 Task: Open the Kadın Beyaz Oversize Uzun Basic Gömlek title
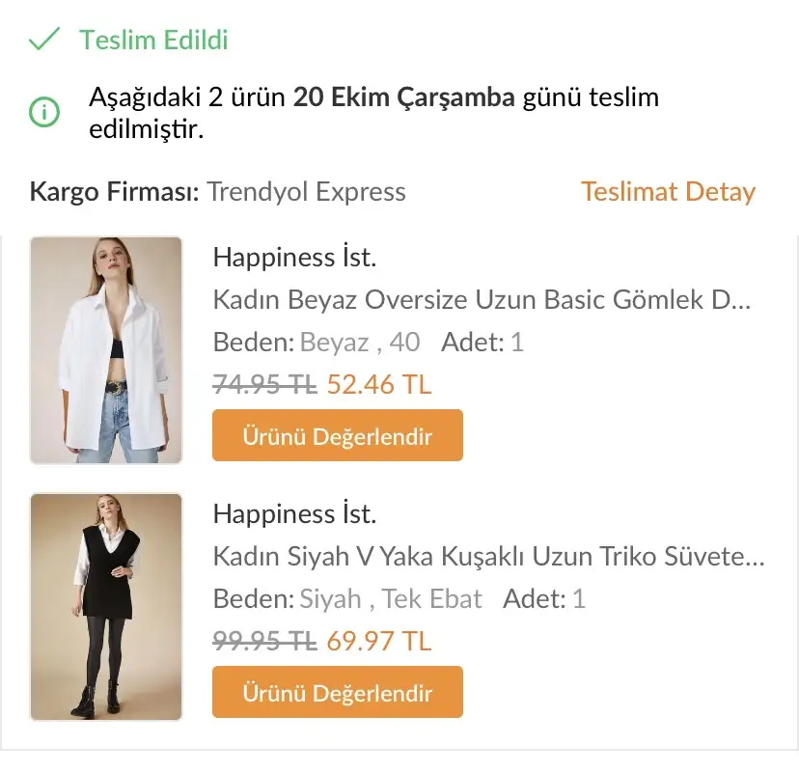[482, 300]
